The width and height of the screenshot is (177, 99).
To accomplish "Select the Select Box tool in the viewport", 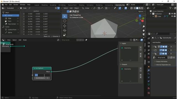I will 64,16.
